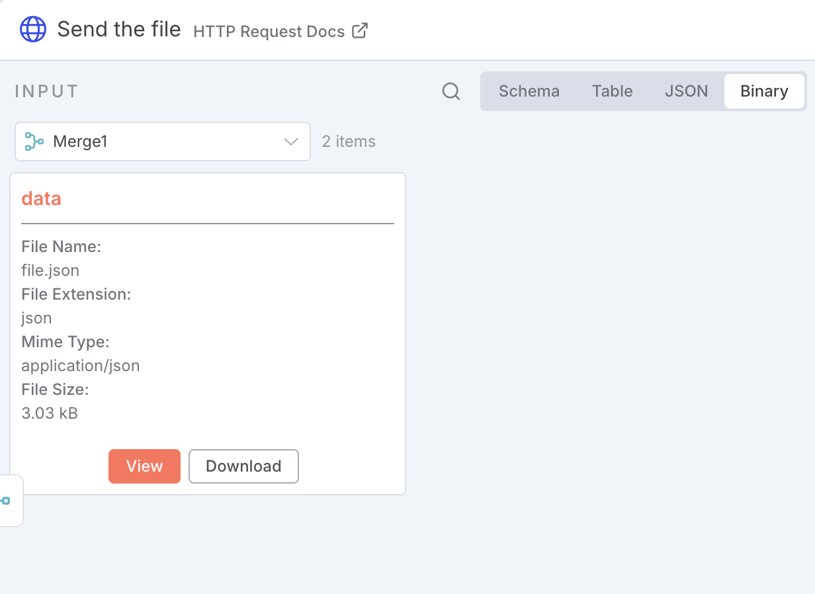Screen dimensions: 815x594
Task: Select the JSON view tab
Action: coord(686,91)
